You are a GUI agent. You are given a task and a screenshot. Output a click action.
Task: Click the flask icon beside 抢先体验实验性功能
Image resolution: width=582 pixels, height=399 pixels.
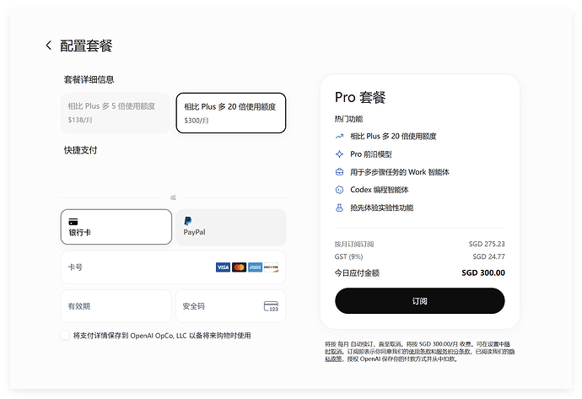click(x=339, y=208)
